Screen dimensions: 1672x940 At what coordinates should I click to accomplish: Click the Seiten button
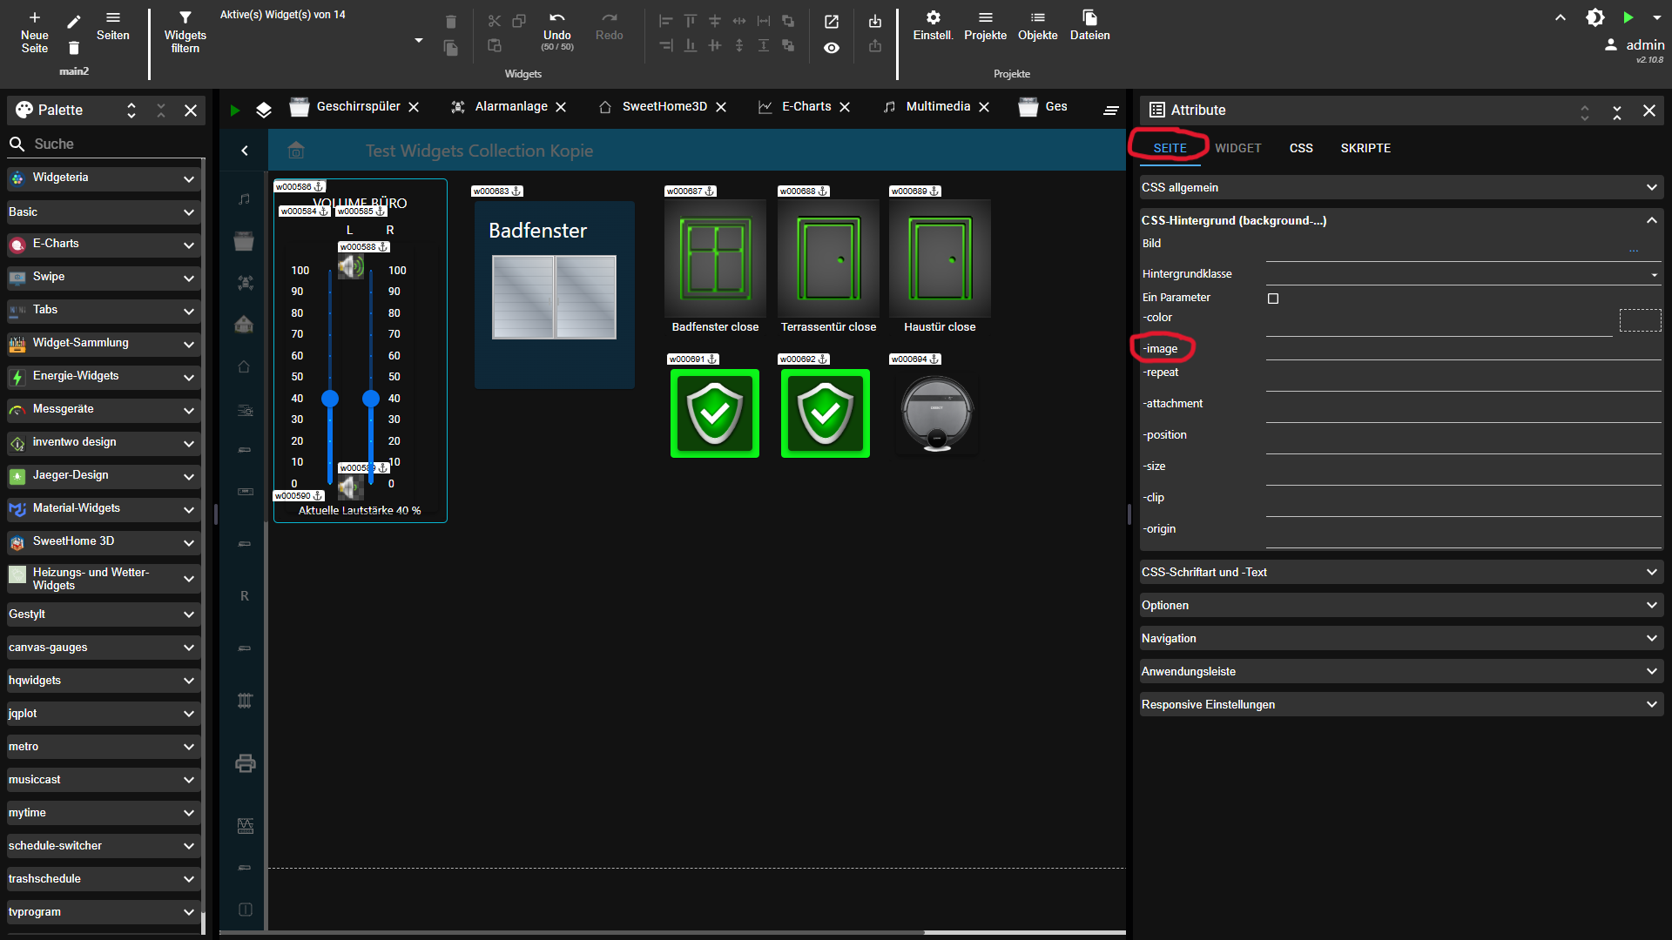click(112, 25)
